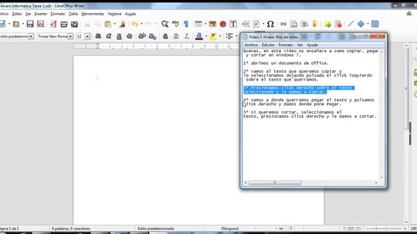Screen dimensions: 417x234
Task: Open the Ayuda menu in Bloc de notas
Action: click(312, 45)
